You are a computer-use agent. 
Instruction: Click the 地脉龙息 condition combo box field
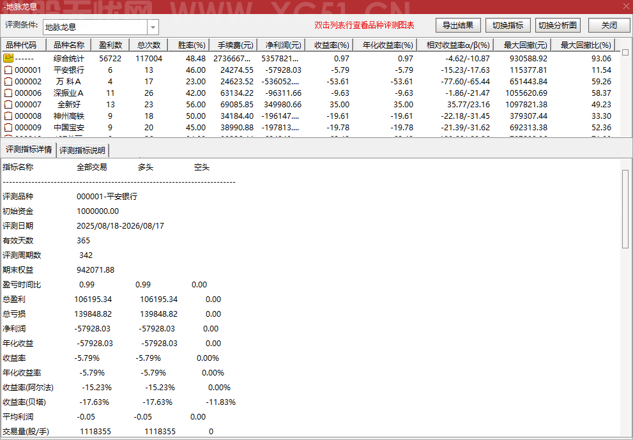(95, 27)
